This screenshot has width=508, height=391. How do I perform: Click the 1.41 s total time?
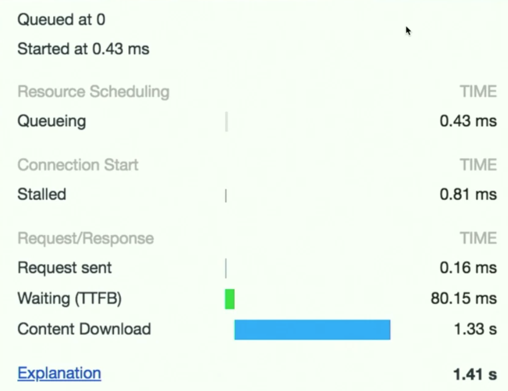(x=475, y=374)
